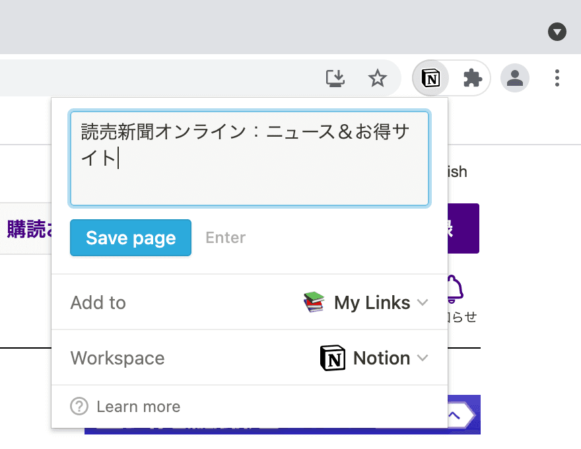Click the Notion logo beside Workspace
581x449 pixels.
332,358
